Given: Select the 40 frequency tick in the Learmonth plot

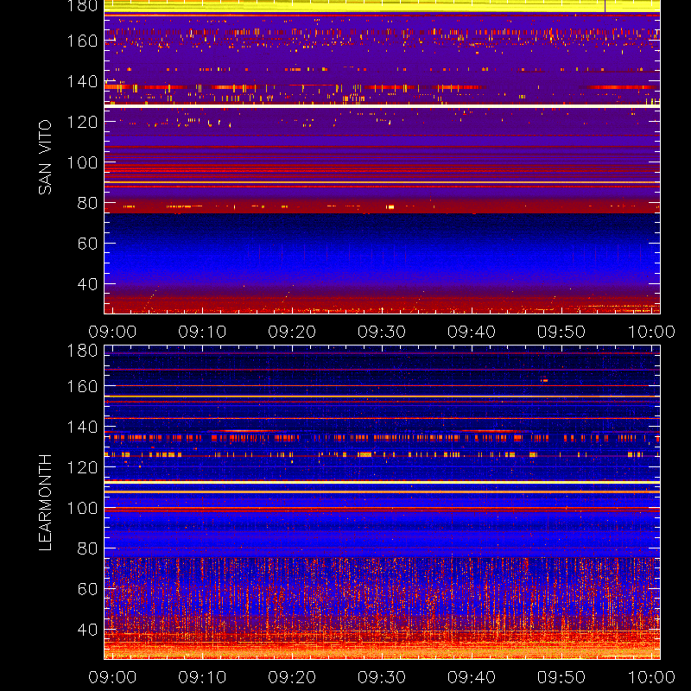Looking at the screenshot, I should (87, 630).
